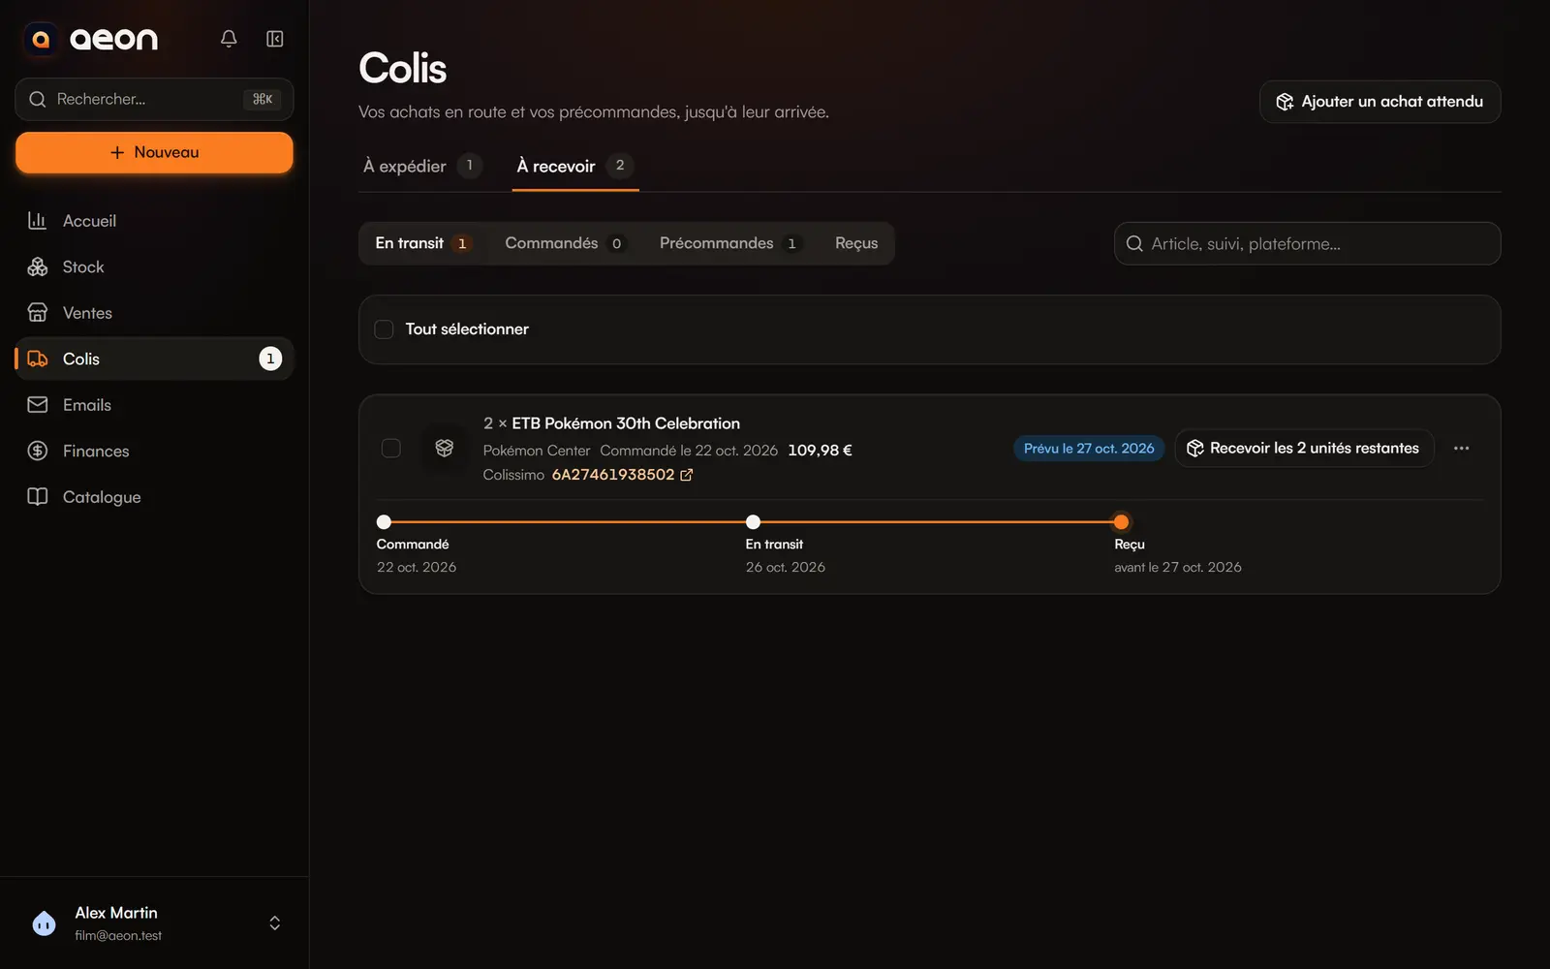Image resolution: width=1550 pixels, height=969 pixels.
Task: Open Emails from sidebar
Action: (x=154, y=405)
